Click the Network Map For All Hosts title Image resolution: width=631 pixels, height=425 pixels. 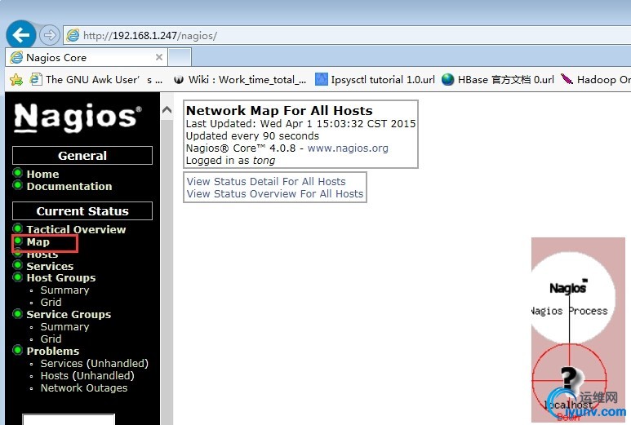point(279,111)
